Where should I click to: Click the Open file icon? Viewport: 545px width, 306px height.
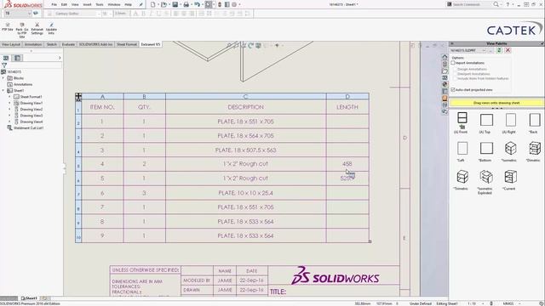click(163, 4)
